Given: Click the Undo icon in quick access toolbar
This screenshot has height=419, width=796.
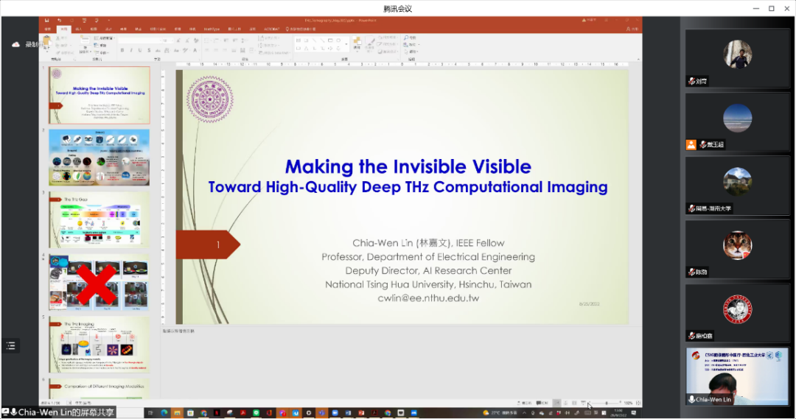Looking at the screenshot, I should pos(59,21).
